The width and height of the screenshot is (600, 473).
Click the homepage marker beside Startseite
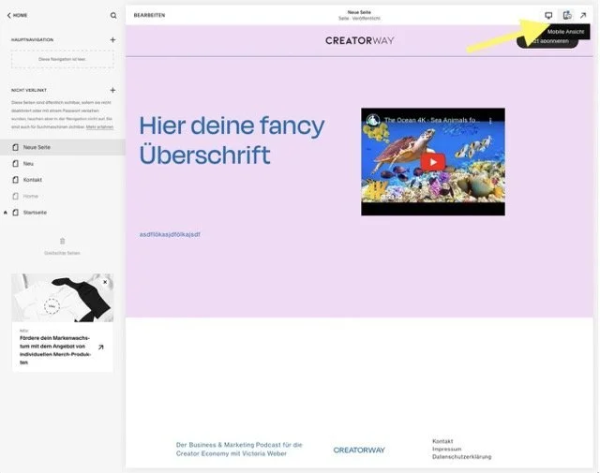[6, 213]
